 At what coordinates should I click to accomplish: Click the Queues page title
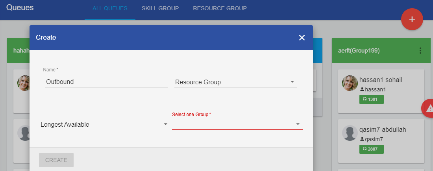tap(20, 7)
